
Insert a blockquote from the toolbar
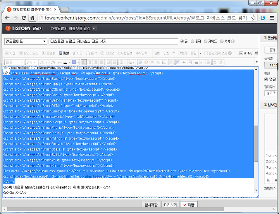click(184, 62)
